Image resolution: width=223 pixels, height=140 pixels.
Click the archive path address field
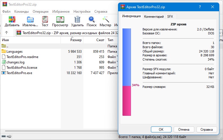click(x=67, y=33)
